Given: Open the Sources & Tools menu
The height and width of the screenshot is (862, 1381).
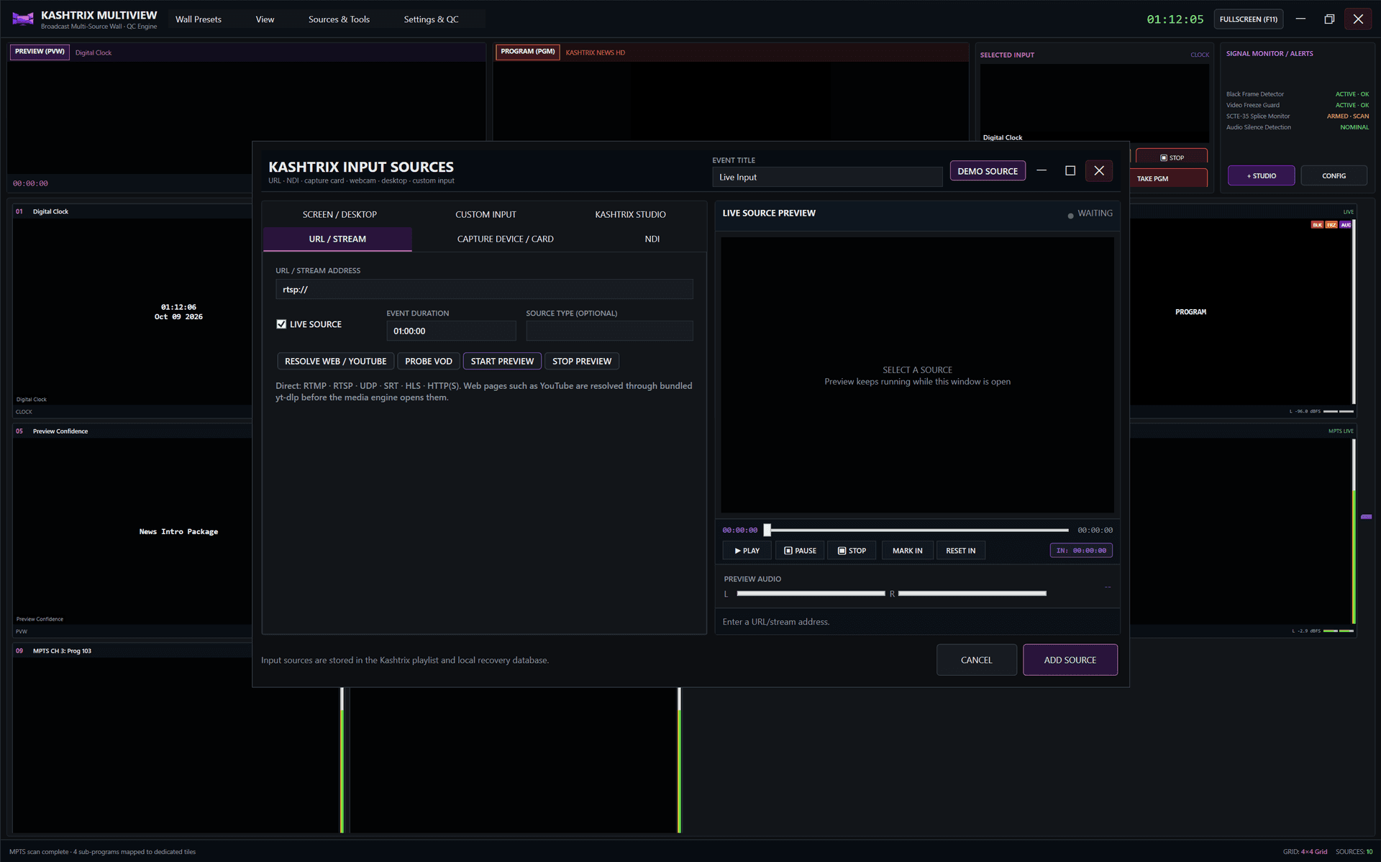Looking at the screenshot, I should [339, 19].
